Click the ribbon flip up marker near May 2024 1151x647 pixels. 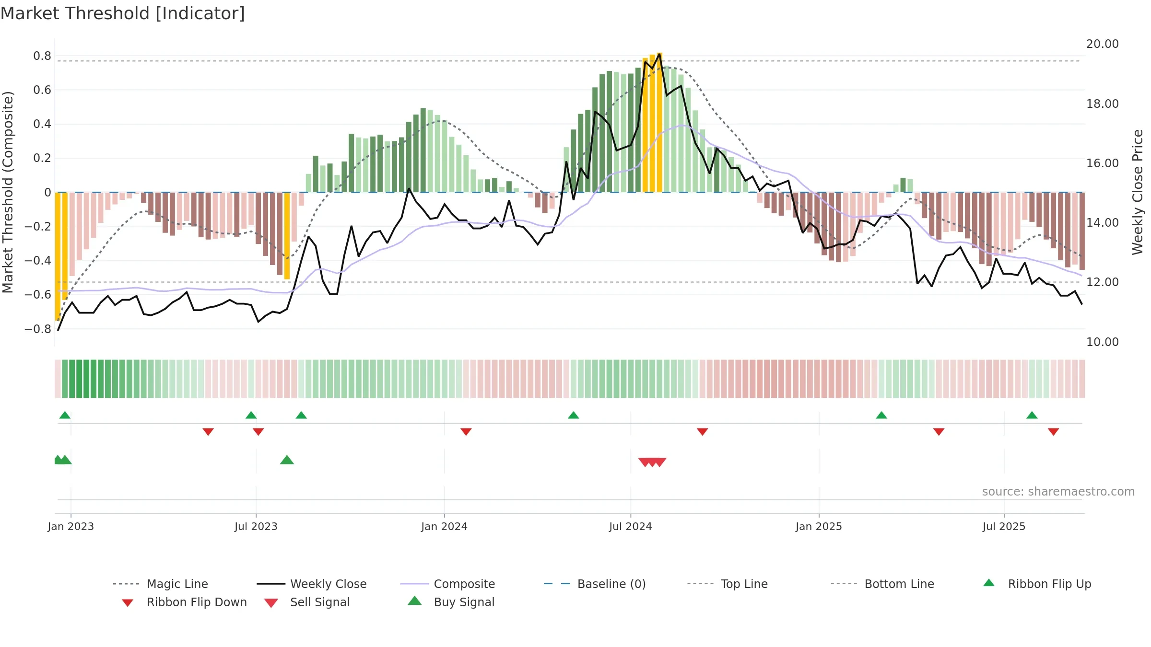pyautogui.click(x=574, y=415)
